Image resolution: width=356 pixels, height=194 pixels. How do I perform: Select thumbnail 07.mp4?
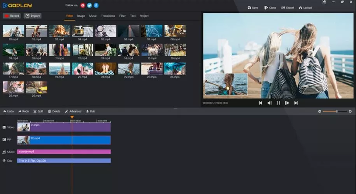[x=152, y=31]
